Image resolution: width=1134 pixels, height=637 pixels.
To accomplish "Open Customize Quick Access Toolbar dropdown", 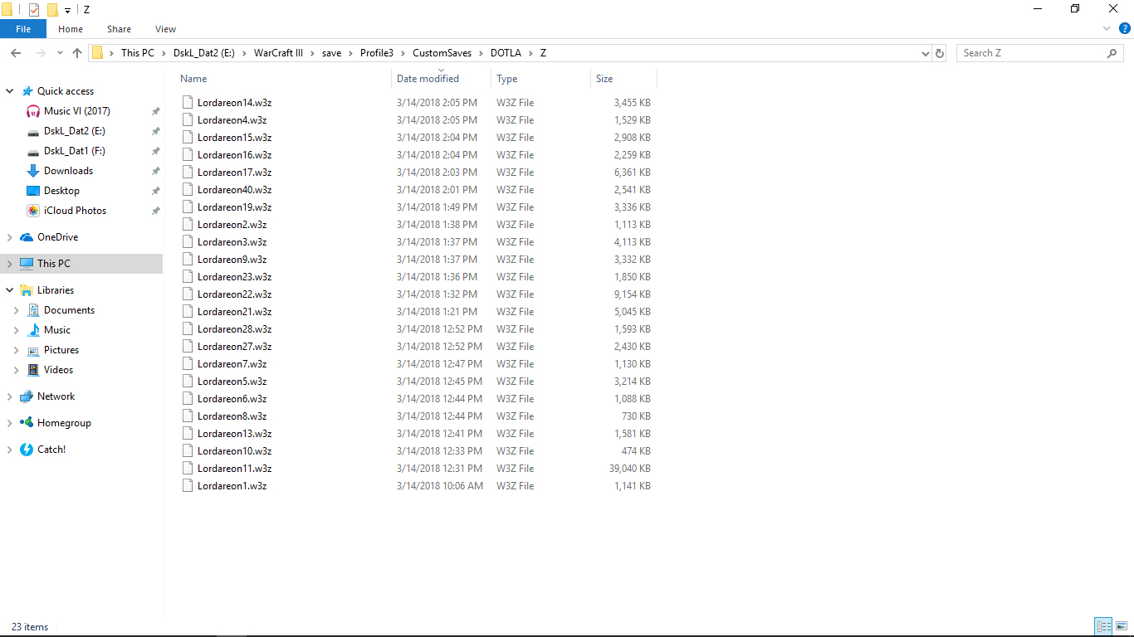I will 67,10.
